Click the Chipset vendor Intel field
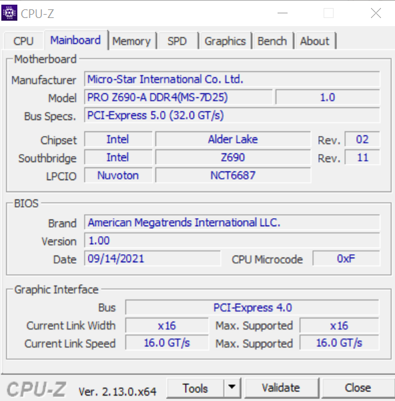 click(118, 139)
